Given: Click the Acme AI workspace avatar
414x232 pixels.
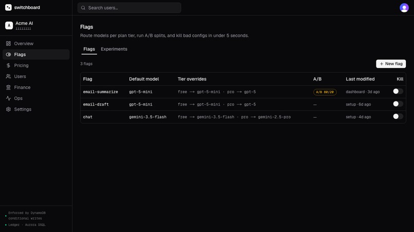Looking at the screenshot, I should pyautogui.click(x=9, y=25).
